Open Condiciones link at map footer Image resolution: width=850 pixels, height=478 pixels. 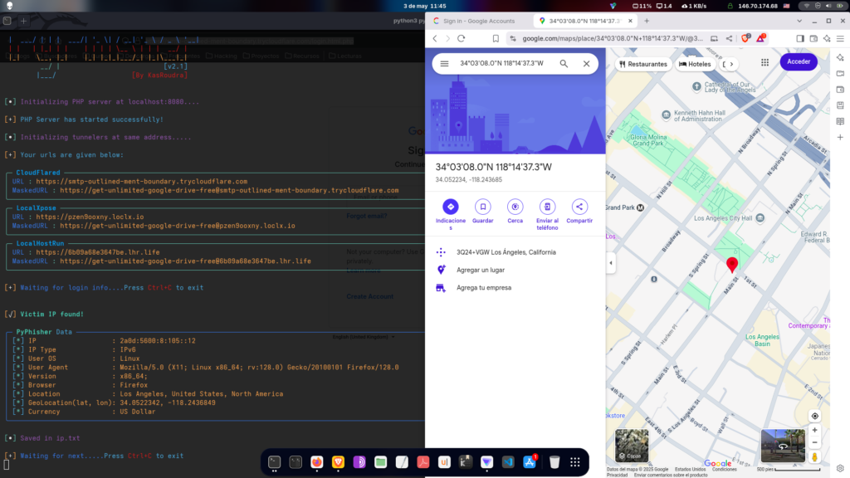click(724, 470)
